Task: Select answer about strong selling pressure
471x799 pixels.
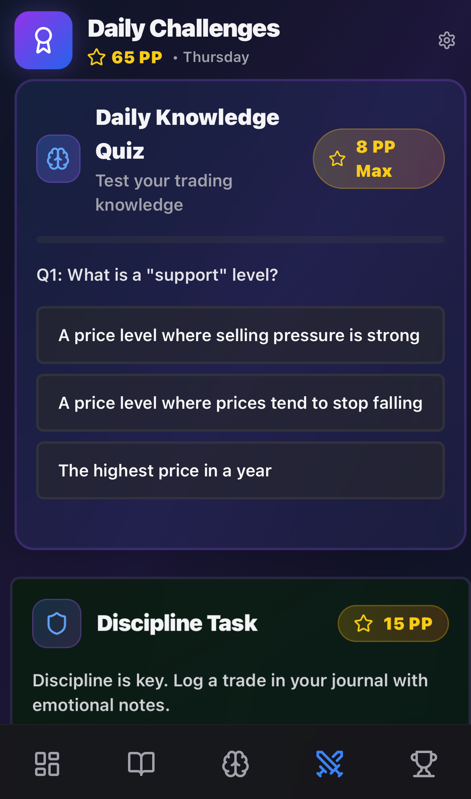Action: [x=241, y=335]
